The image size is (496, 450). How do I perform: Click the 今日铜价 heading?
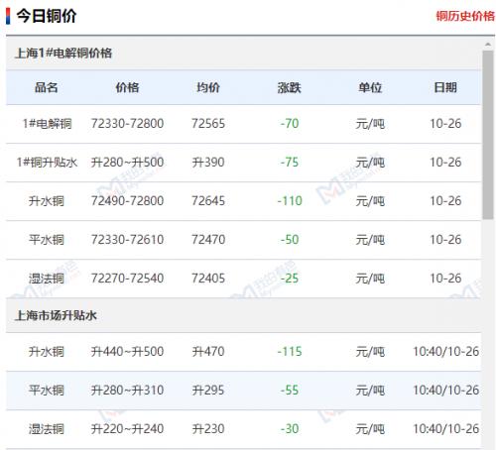pyautogui.click(x=47, y=16)
